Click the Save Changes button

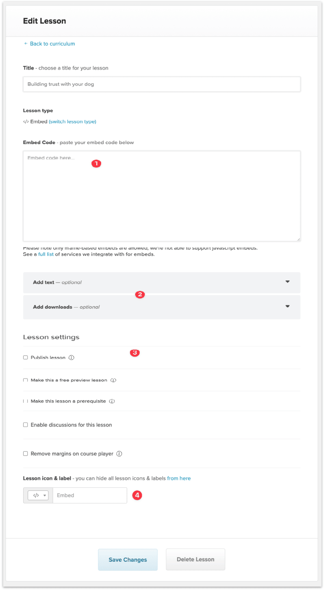click(x=128, y=560)
